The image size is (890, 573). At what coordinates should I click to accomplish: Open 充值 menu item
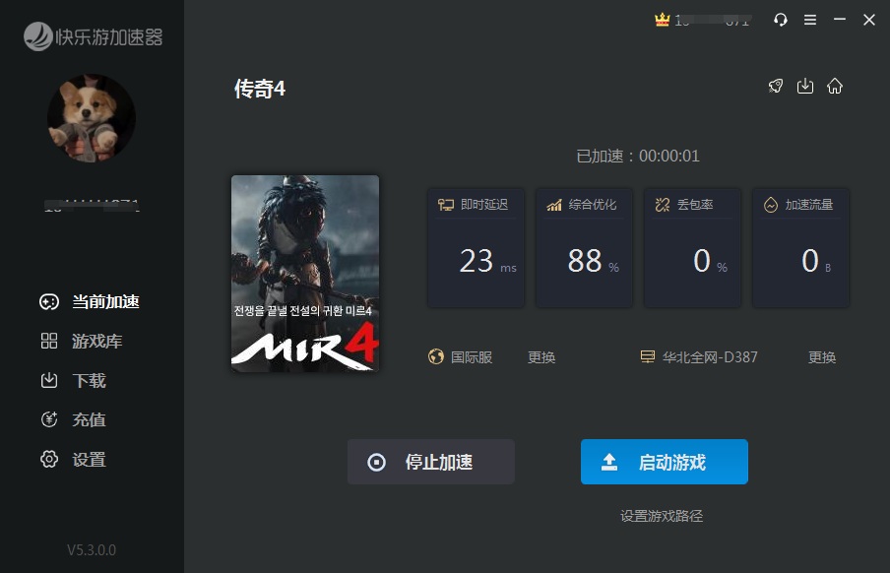tap(73, 419)
